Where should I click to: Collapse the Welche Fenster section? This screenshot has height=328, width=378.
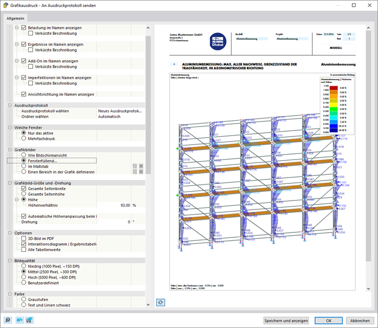click(10, 127)
